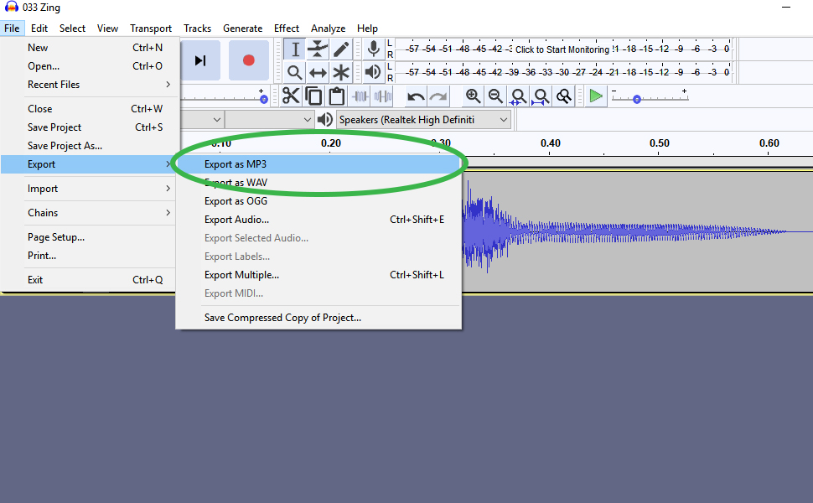
Task: Open the Help menu
Action: tap(367, 29)
